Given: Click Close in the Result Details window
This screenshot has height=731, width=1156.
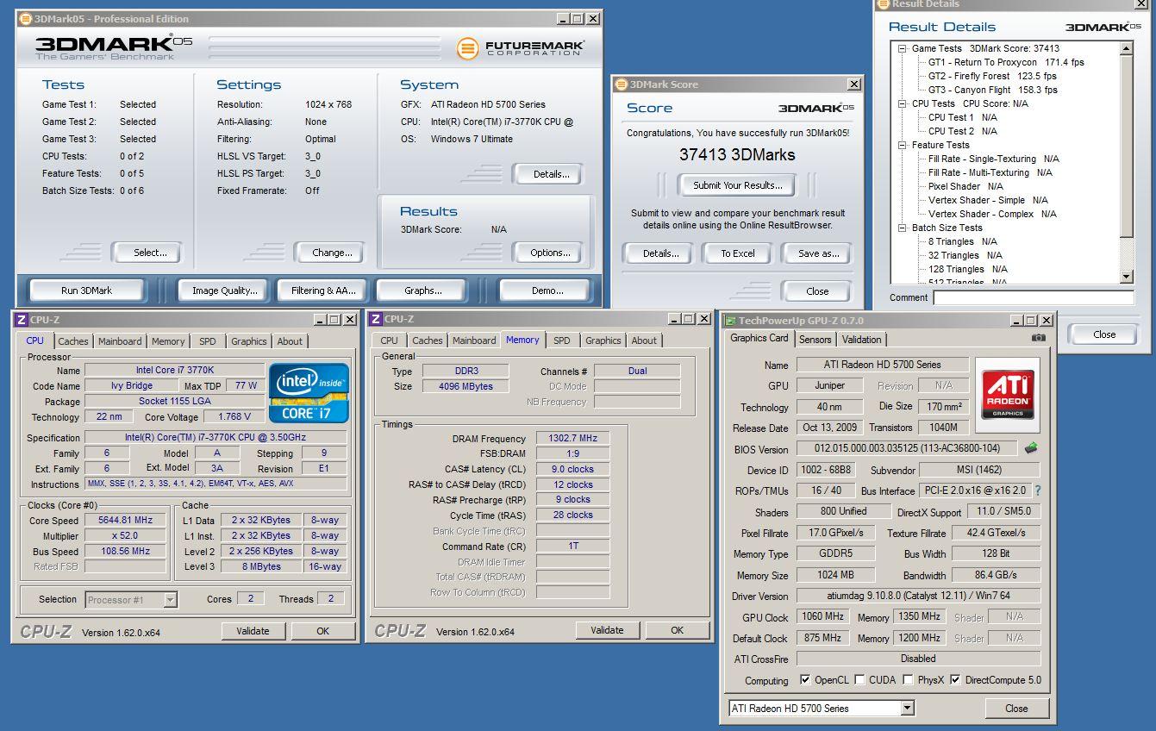Looking at the screenshot, I should point(1104,334).
